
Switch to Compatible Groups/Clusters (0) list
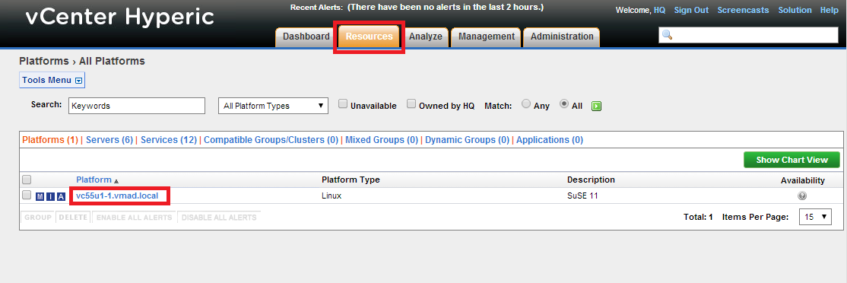click(x=271, y=140)
